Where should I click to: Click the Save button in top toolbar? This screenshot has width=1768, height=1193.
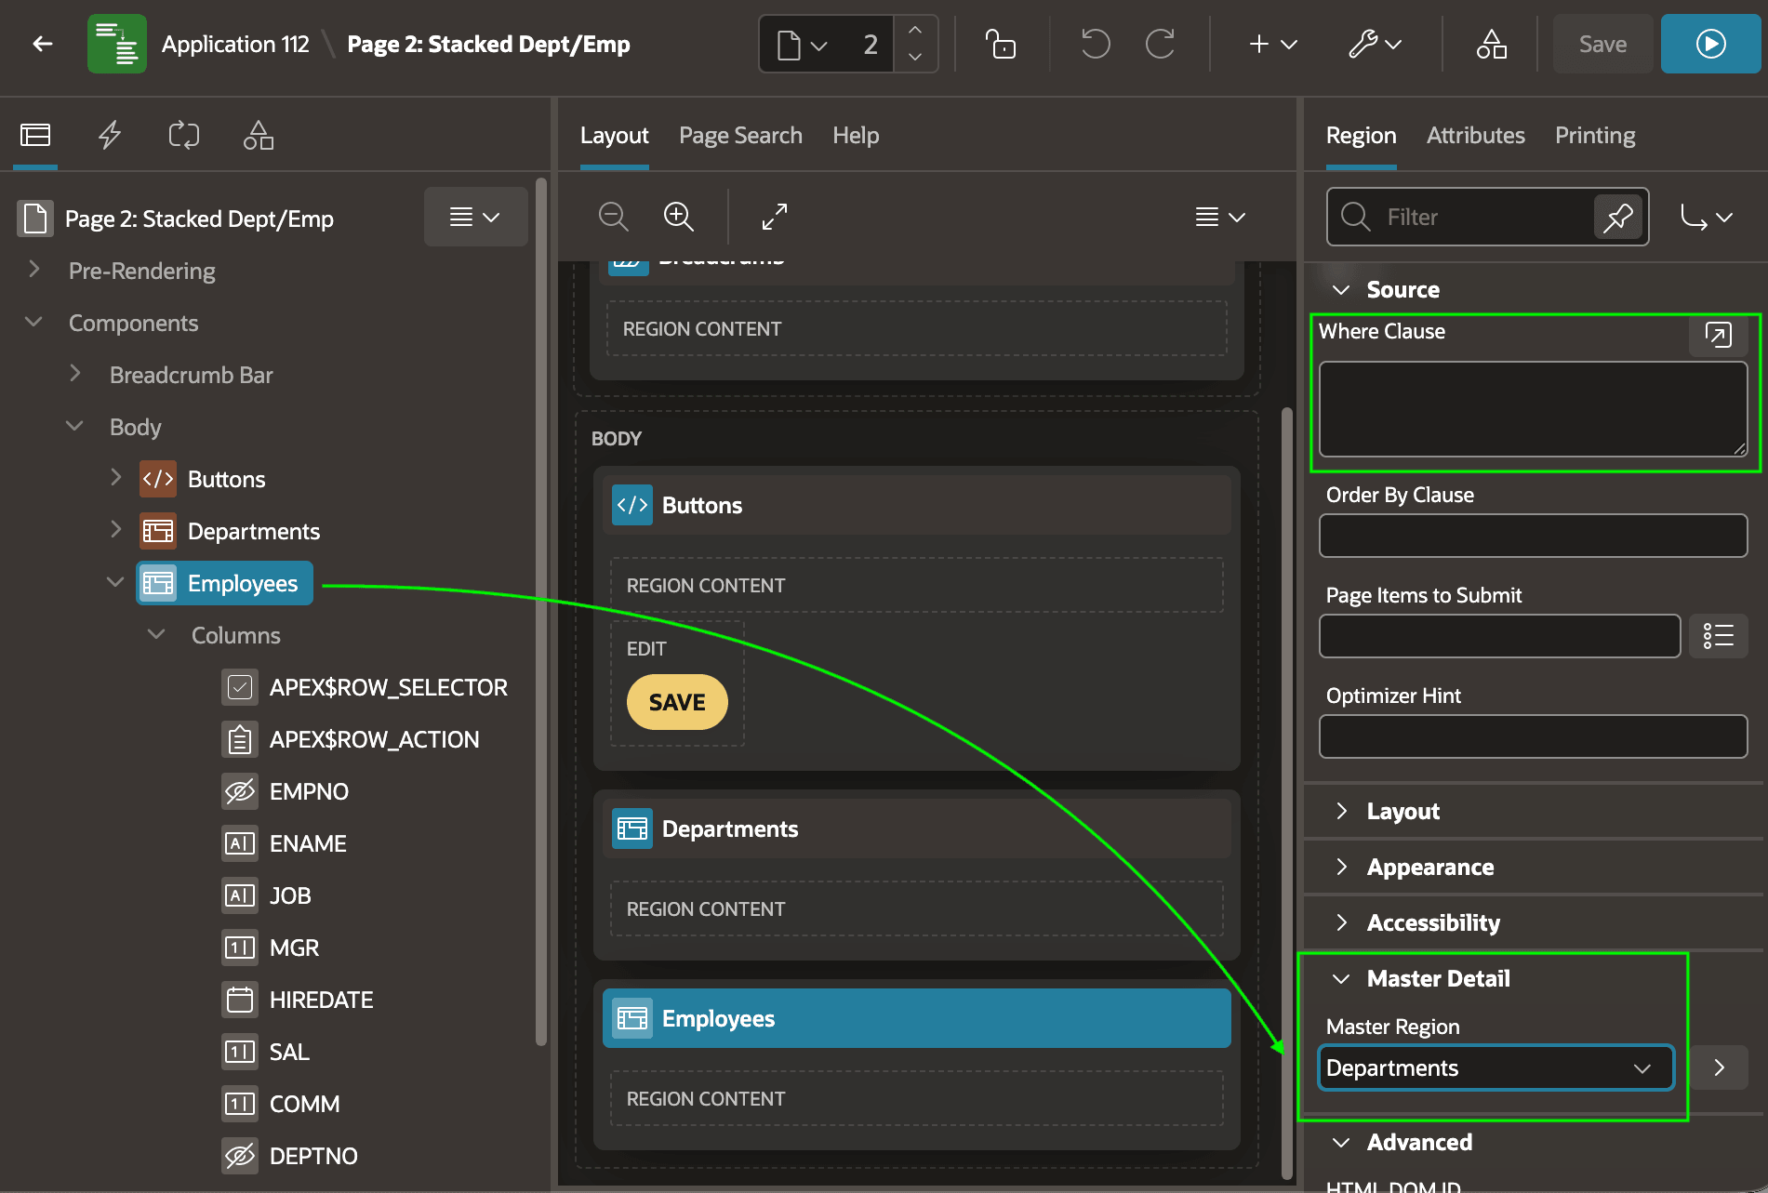tap(1602, 44)
